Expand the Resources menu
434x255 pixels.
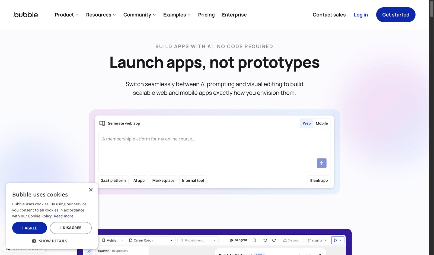point(101,15)
